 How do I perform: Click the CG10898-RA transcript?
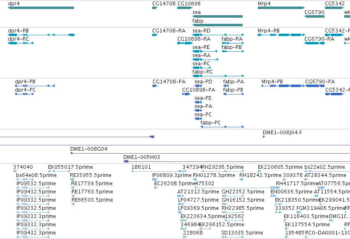[x=185, y=43]
